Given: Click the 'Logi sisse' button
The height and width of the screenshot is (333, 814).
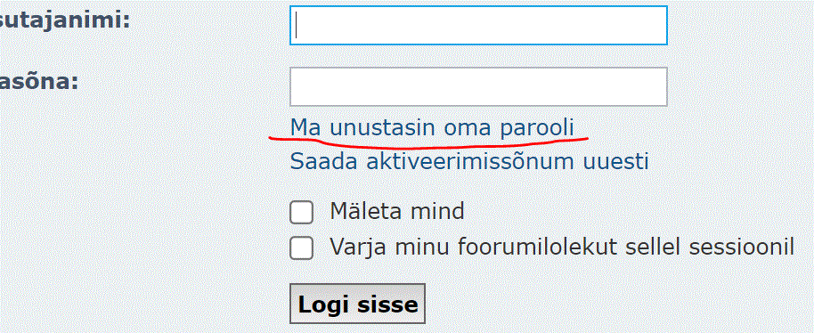Looking at the screenshot, I should [357, 304].
